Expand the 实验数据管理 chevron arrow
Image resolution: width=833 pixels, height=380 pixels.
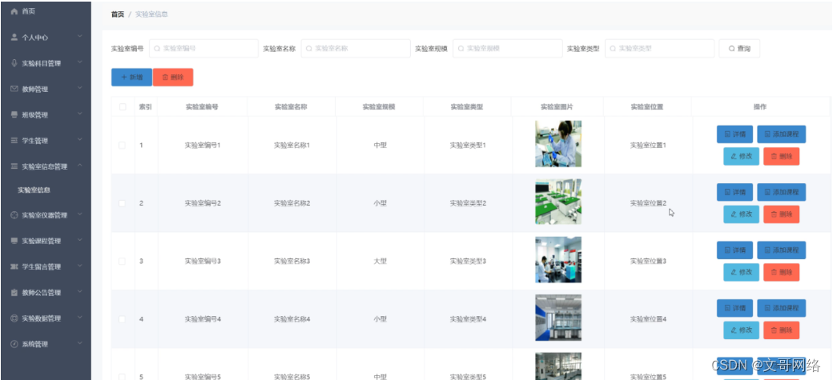(79, 318)
